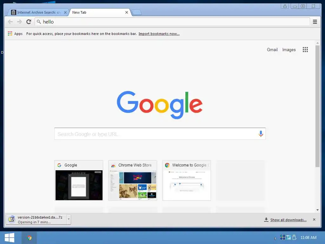325x244 pixels.
Task: Click the page scrollbar up arrow
Action: coord(317,43)
